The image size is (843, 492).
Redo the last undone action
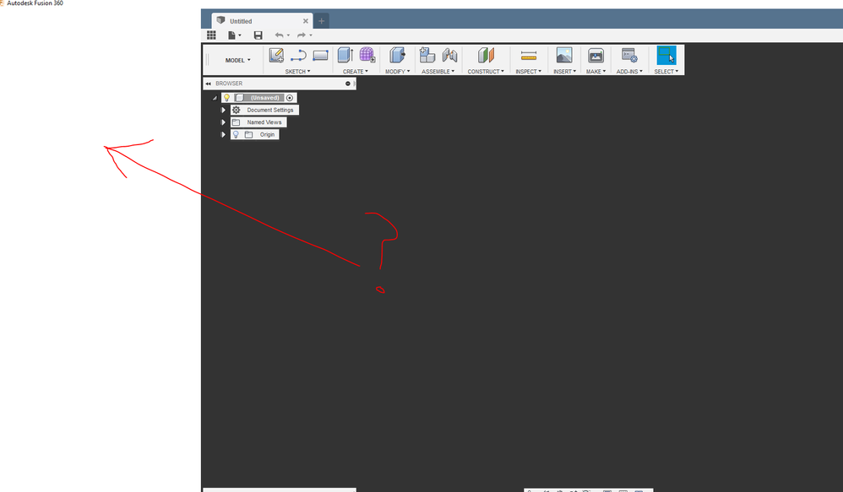[x=302, y=35]
